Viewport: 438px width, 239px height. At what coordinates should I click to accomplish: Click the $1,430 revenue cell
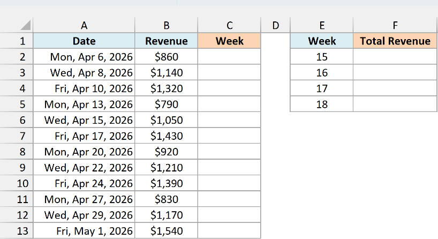coord(166,136)
